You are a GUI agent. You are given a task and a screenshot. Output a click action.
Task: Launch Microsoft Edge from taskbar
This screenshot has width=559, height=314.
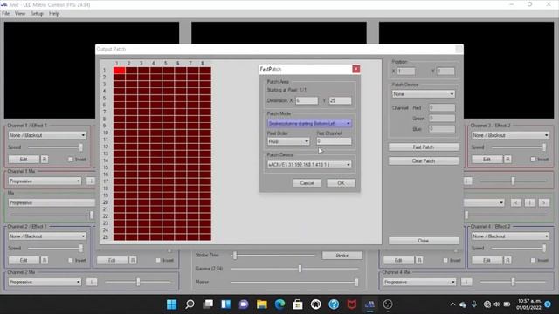pyautogui.click(x=279, y=304)
